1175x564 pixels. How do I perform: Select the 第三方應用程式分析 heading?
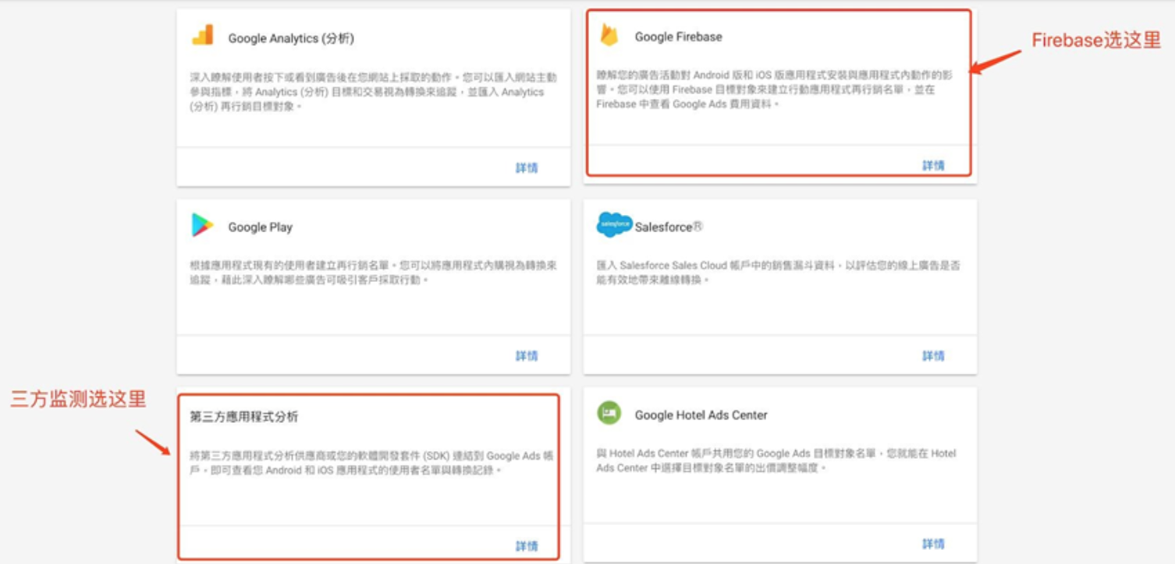244,417
